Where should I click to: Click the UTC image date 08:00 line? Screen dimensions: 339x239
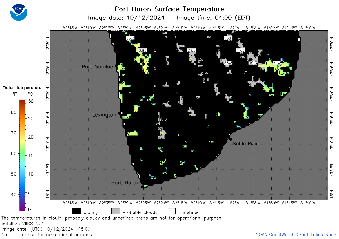point(46,229)
